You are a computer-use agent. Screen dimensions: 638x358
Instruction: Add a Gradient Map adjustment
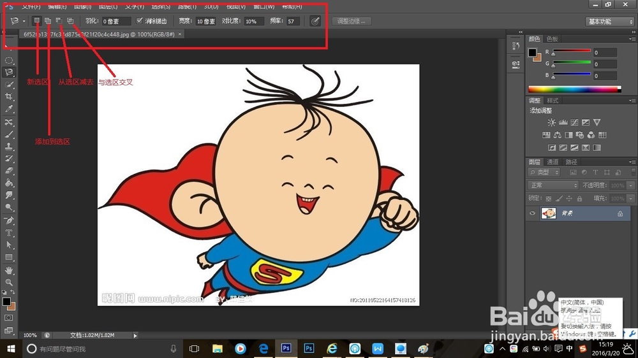point(597,148)
